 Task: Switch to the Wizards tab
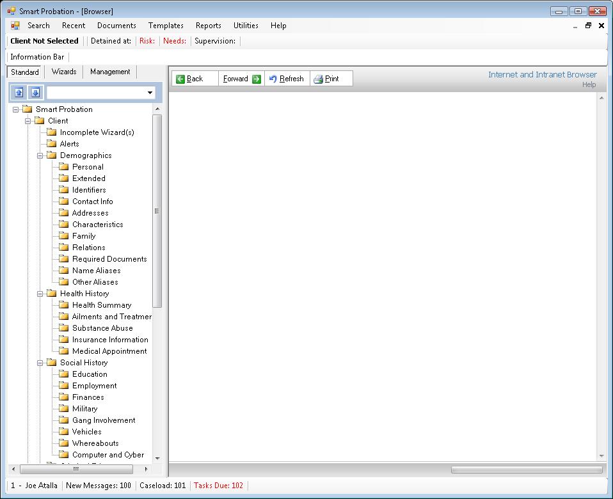coord(64,72)
